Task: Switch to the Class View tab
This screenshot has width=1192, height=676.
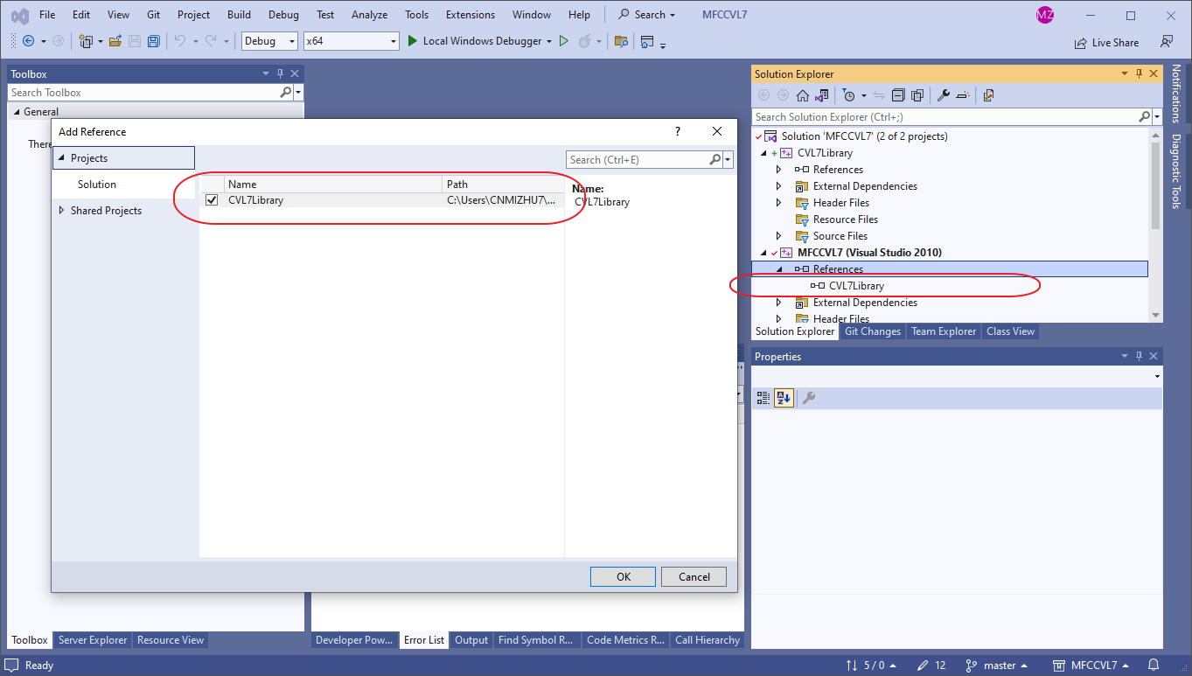Action: tap(1010, 331)
